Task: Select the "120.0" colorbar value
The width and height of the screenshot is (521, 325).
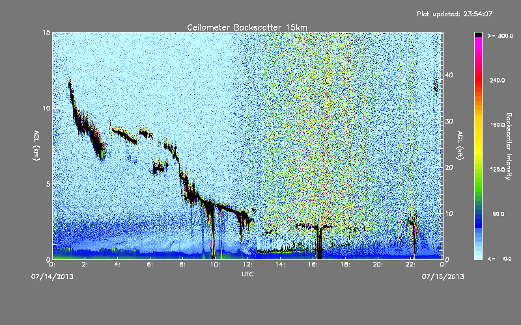Action: [498, 169]
